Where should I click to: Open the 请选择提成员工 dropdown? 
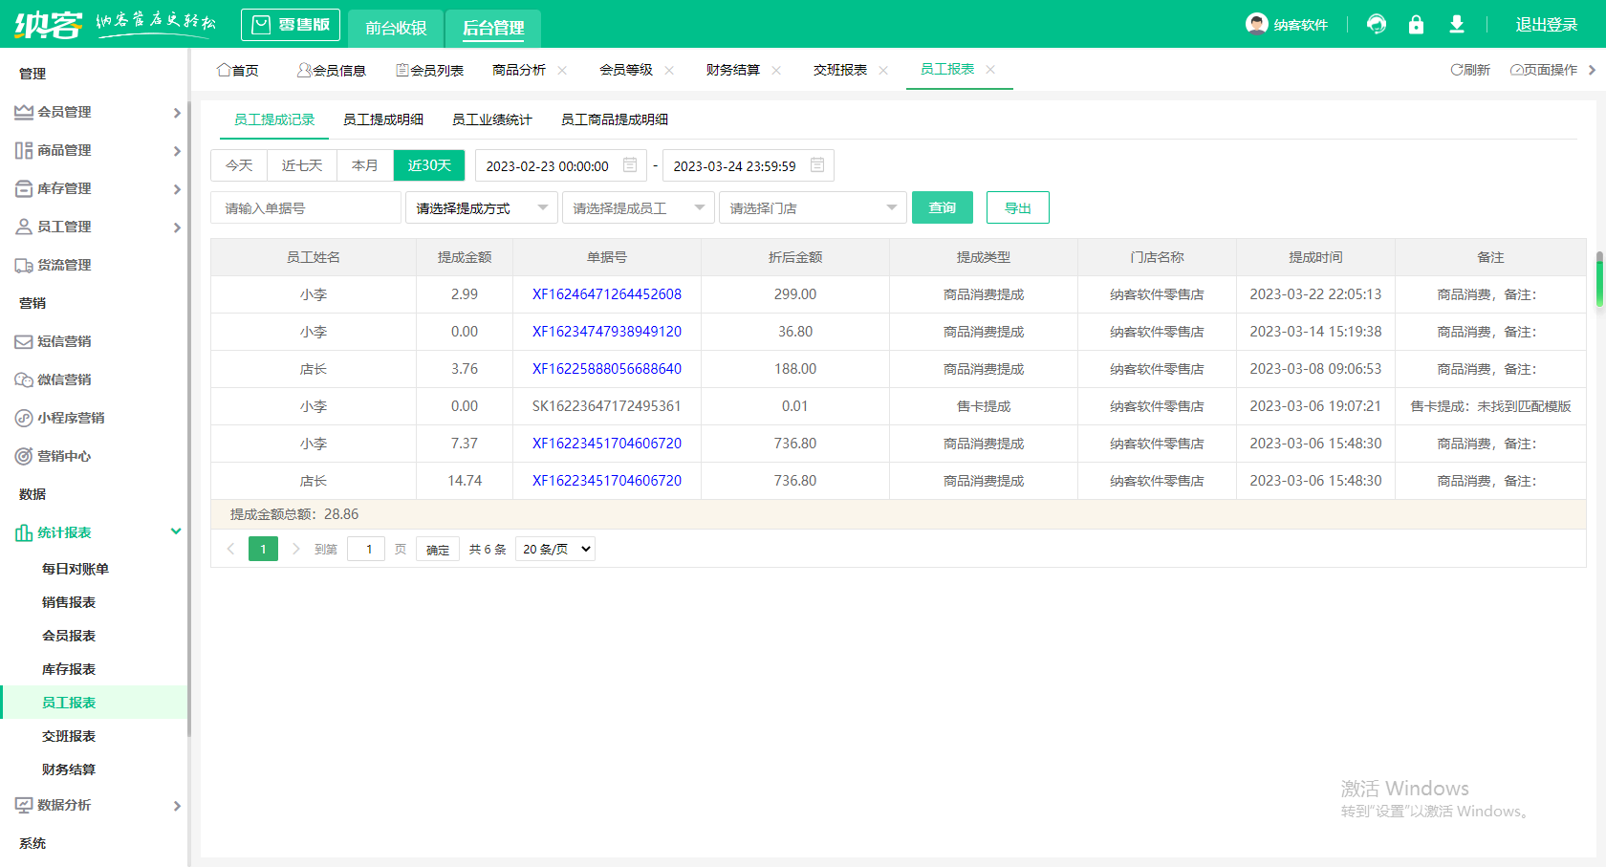coord(638,207)
